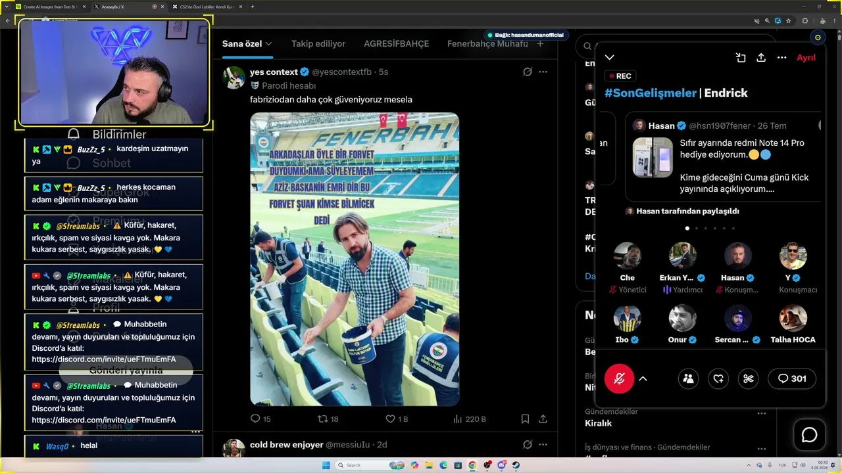842x473 pixels.
Task: Open a new browser tab
Action: pyautogui.click(x=253, y=7)
